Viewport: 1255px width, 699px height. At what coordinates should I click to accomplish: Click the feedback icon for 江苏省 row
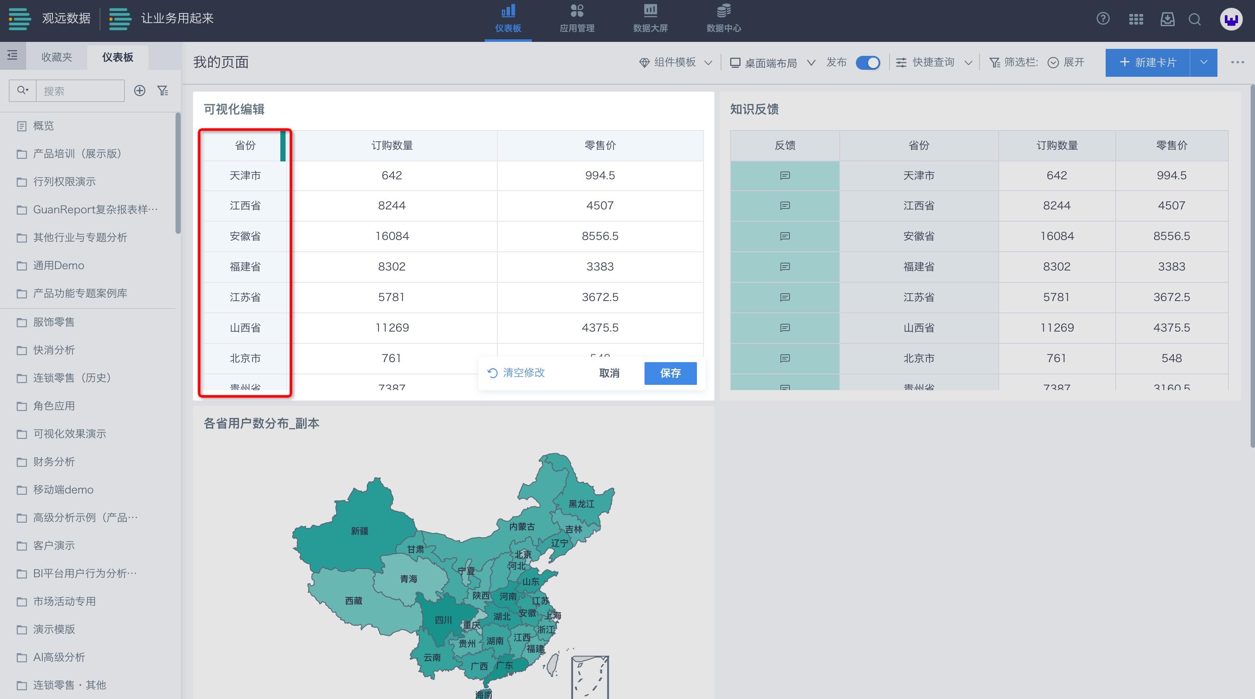pos(785,297)
